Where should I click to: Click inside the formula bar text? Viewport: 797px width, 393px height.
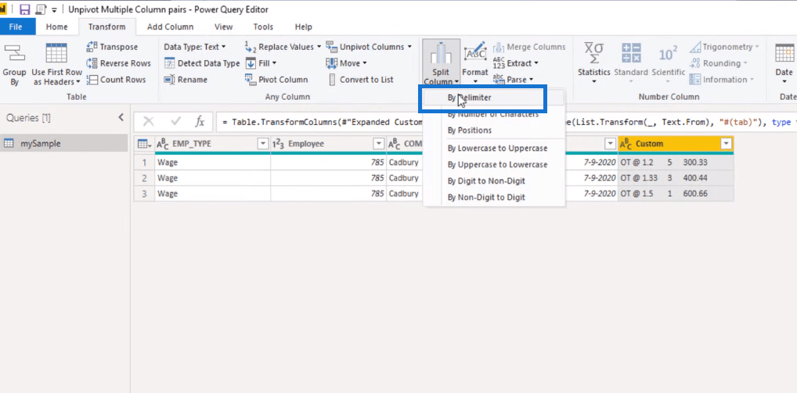click(x=506, y=122)
